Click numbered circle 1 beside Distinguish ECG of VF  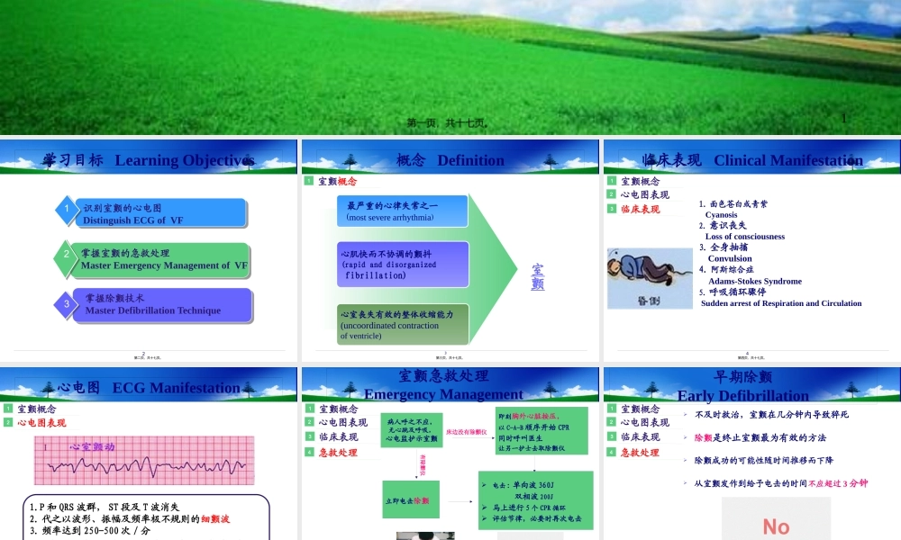[68, 210]
